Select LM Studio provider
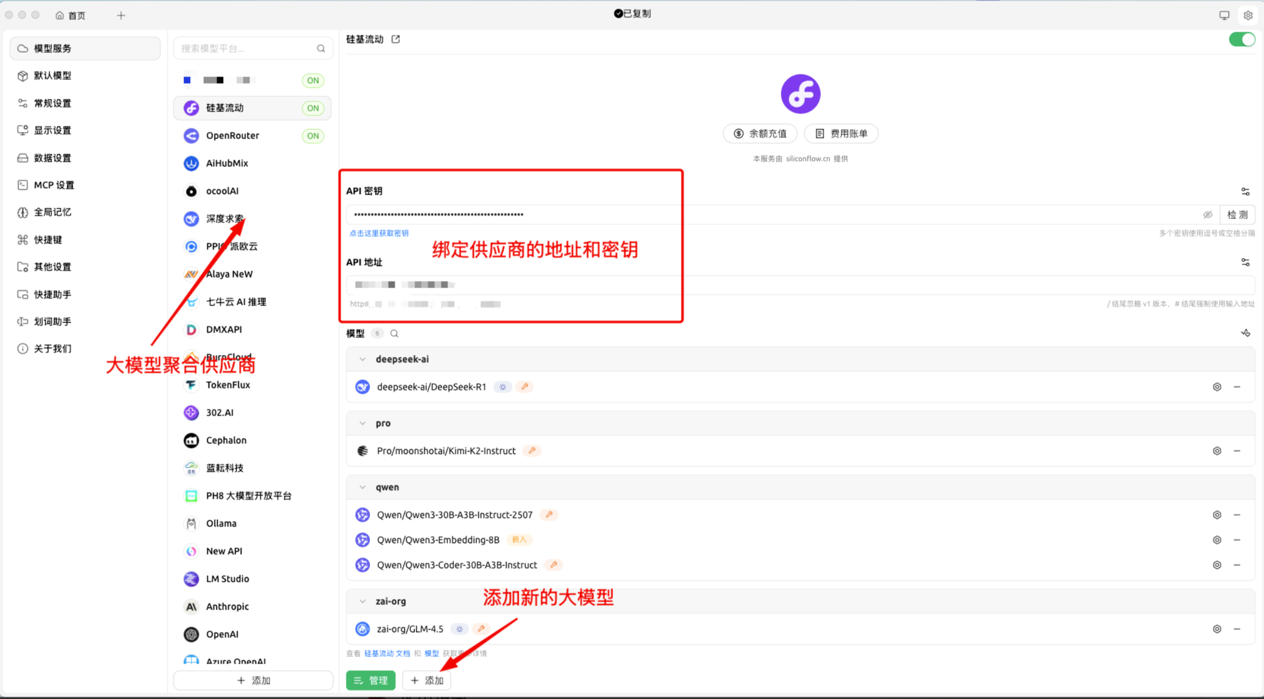 coord(253,579)
